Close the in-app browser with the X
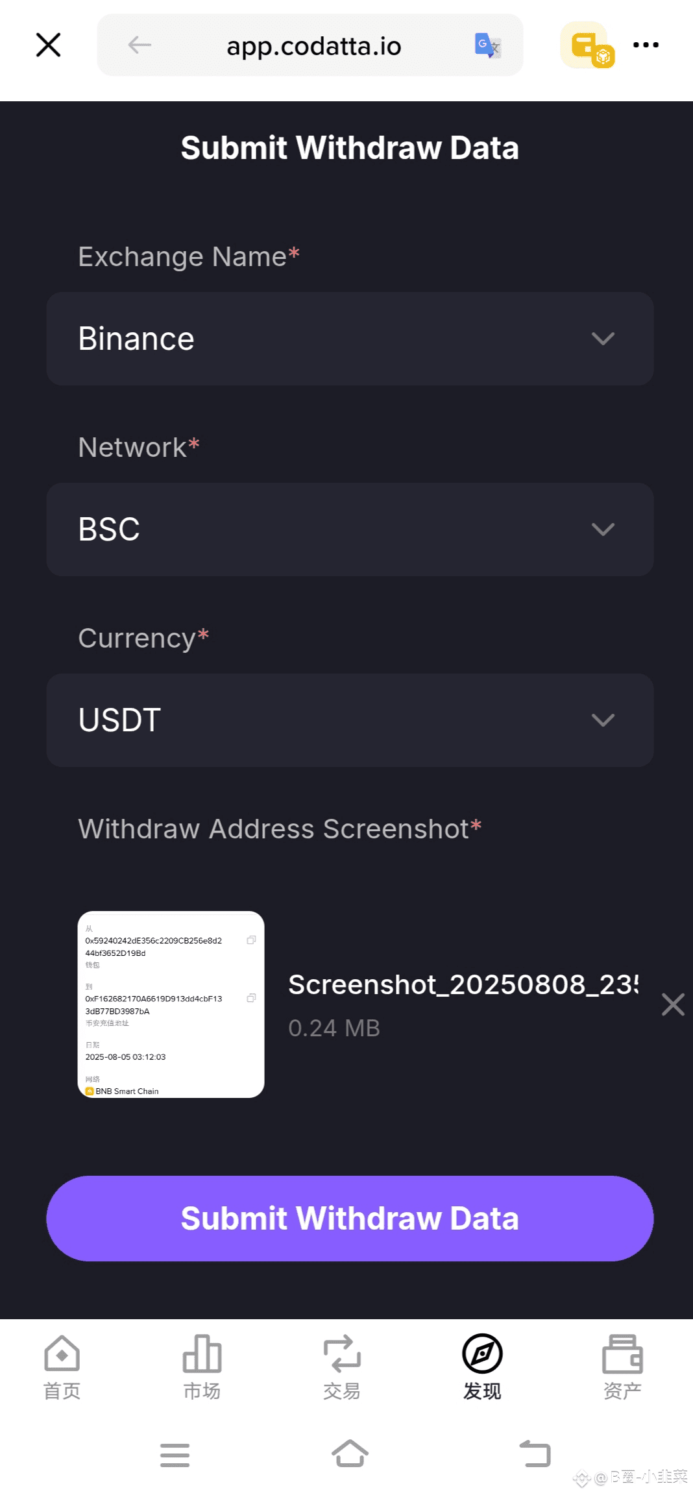The height and width of the screenshot is (1495, 693). pos(48,45)
